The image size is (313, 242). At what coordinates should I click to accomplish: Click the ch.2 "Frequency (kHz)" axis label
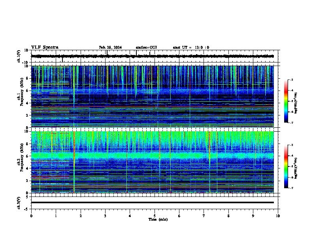click(22, 157)
